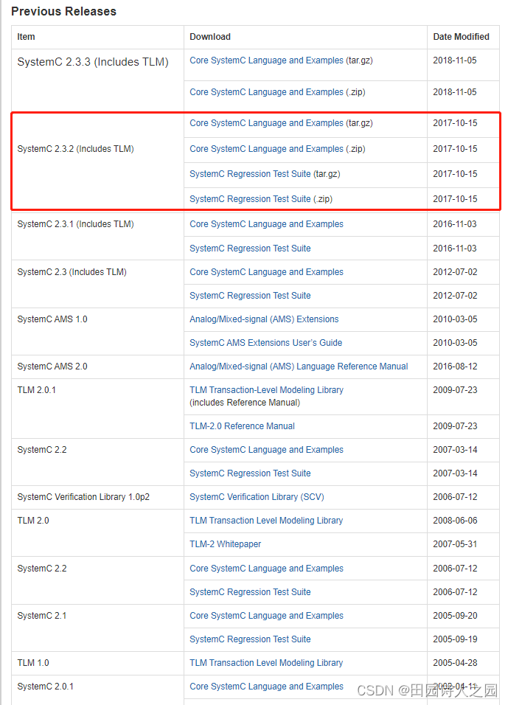Screen dimensions: 508x705
Task: Click the date 2005-09-19
Action: [455, 639]
